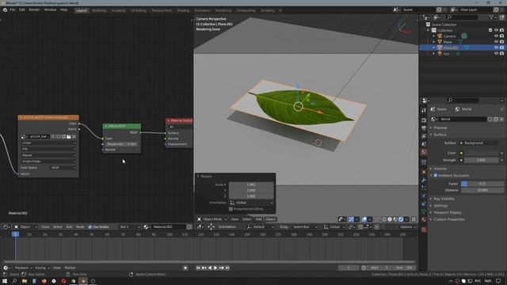The image size is (507, 285).
Task: Expand the Camera item in outliner
Action: tap(434, 36)
